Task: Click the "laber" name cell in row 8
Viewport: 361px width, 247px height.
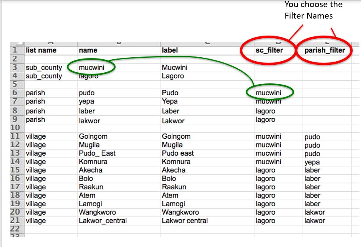Action: tap(87, 111)
